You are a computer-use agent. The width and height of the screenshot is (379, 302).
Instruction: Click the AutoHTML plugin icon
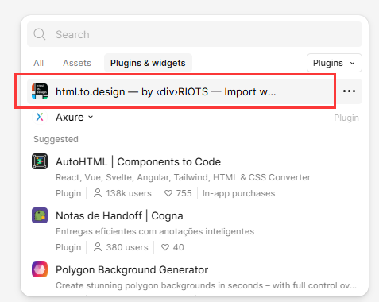pos(40,161)
